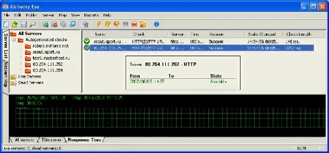This screenshot has width=329, height=153.
Task: Click Success reason in scout.xport.ru row
Action: pos(216,42)
